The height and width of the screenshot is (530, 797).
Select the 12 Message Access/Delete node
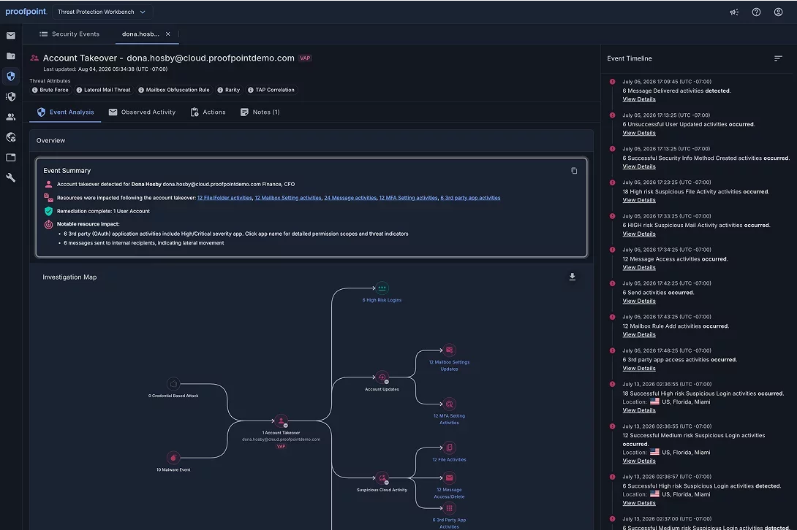click(450, 477)
